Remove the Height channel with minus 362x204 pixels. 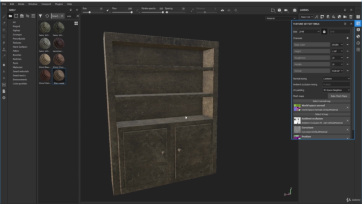347,51
